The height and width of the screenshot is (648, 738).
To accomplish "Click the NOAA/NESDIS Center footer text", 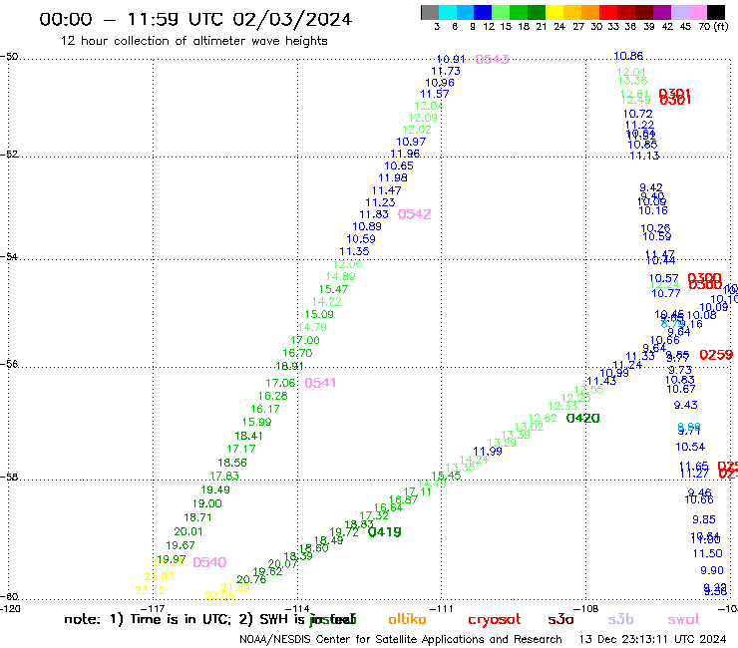I will (x=401, y=639).
